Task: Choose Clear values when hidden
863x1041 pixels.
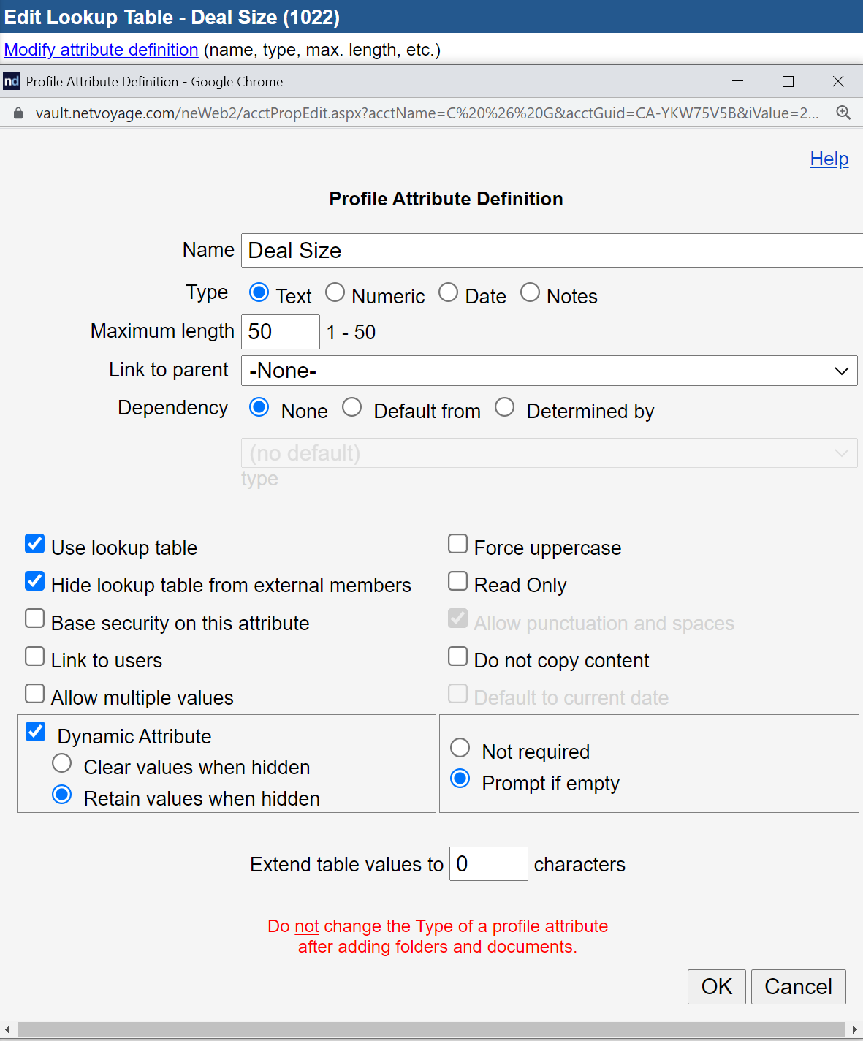Action: [x=61, y=762]
